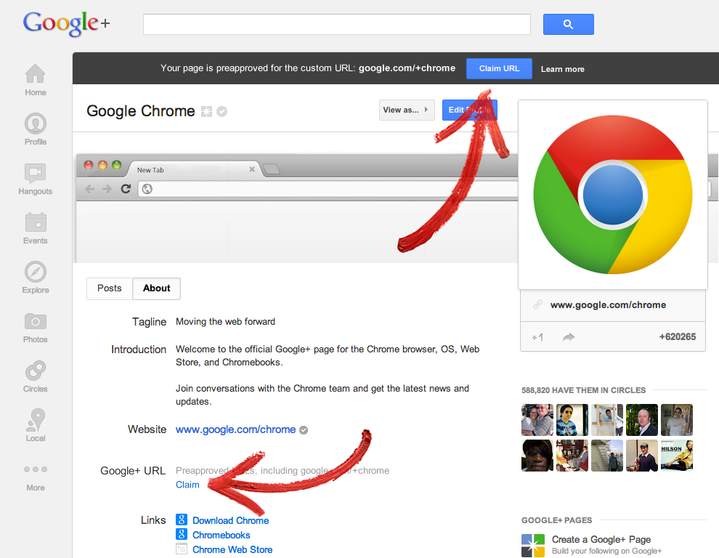Viewport: 719px width, 558px height.
Task: Click the page icon beside Chrome Web Store
Action: pyautogui.click(x=182, y=549)
